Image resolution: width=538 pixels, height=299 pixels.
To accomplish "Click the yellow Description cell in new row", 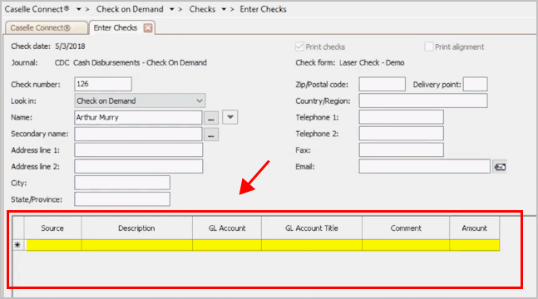I will [137, 245].
